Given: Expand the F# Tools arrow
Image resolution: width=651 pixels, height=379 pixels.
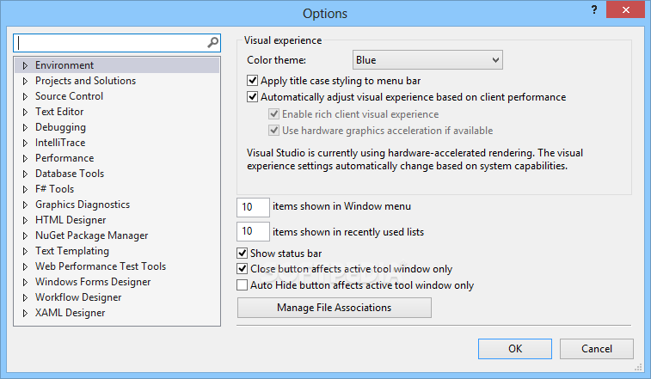Looking at the screenshot, I should [x=25, y=189].
